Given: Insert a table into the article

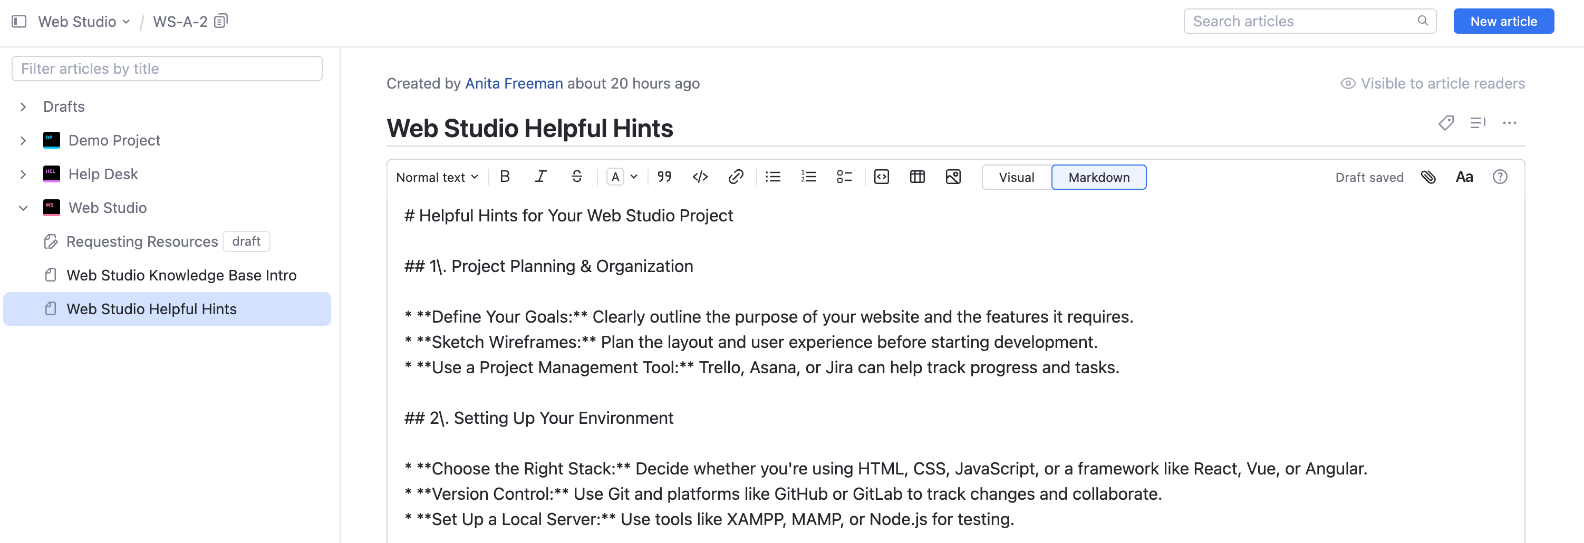Looking at the screenshot, I should [917, 177].
